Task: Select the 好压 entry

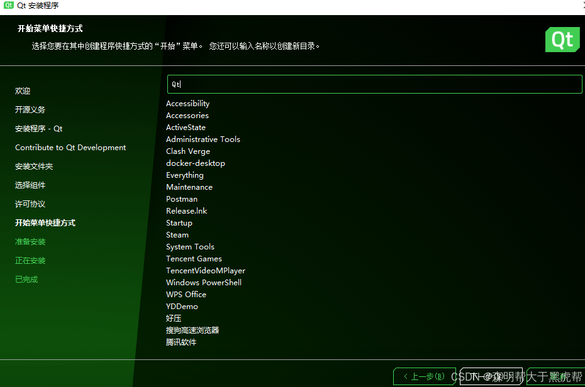Action: click(x=174, y=318)
